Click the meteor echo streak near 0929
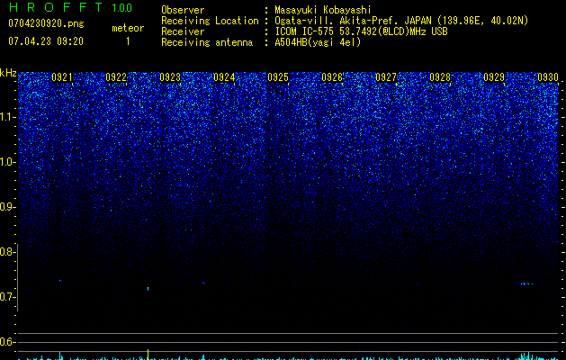 click(526, 283)
